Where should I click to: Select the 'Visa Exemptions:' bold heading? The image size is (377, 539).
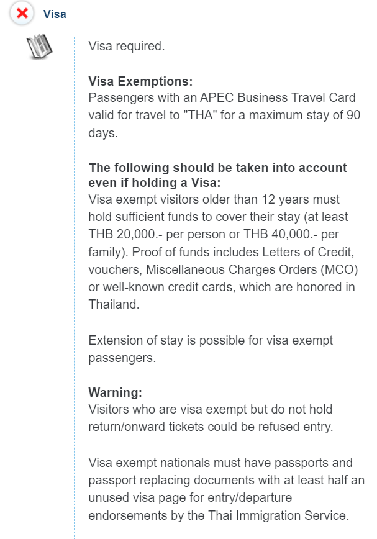tap(140, 81)
